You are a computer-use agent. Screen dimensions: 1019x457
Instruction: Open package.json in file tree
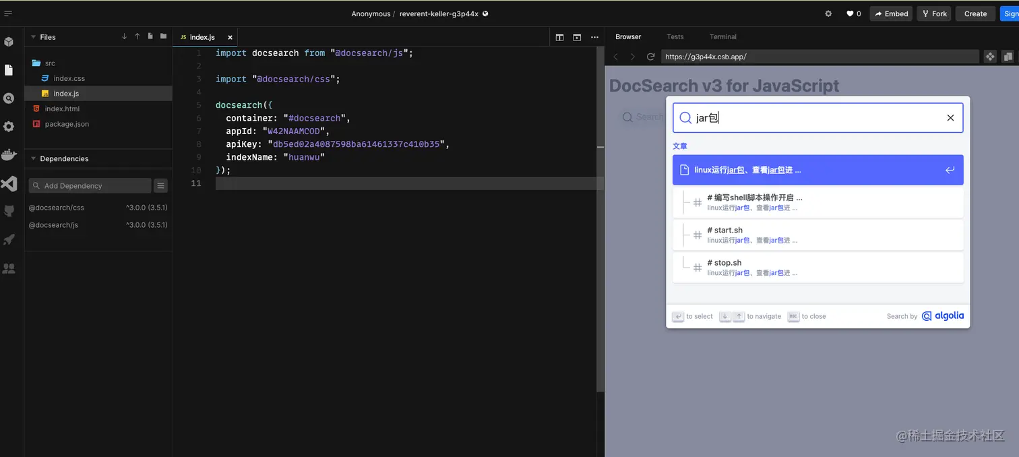(x=99, y=124)
